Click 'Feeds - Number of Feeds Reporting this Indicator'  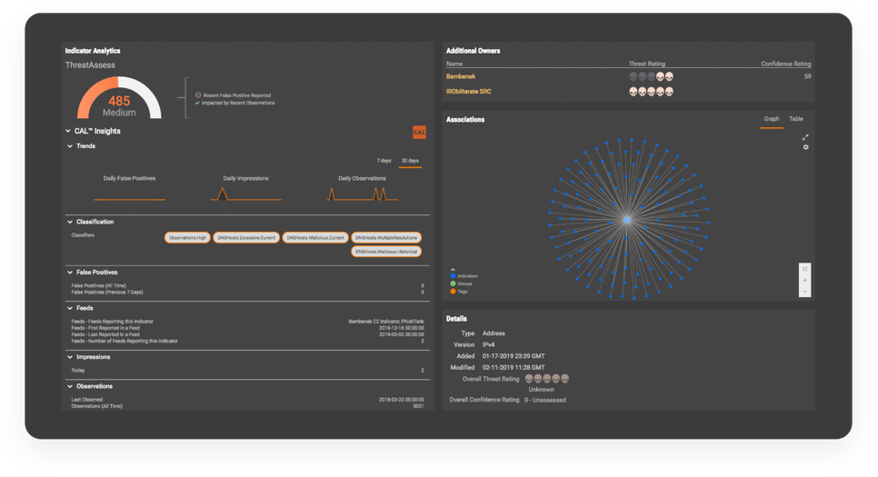125,341
